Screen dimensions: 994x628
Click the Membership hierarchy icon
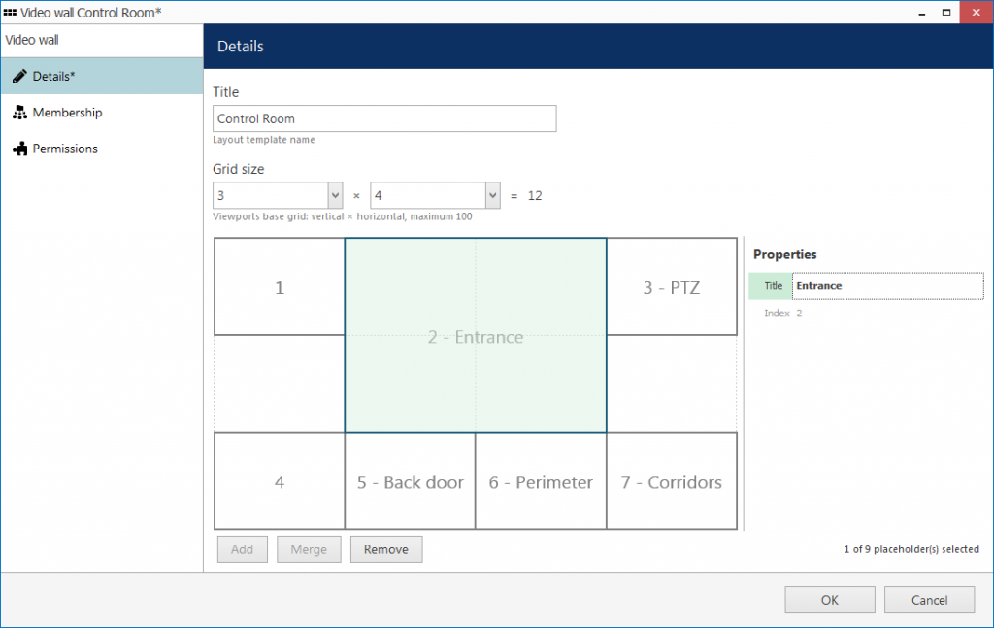point(19,113)
